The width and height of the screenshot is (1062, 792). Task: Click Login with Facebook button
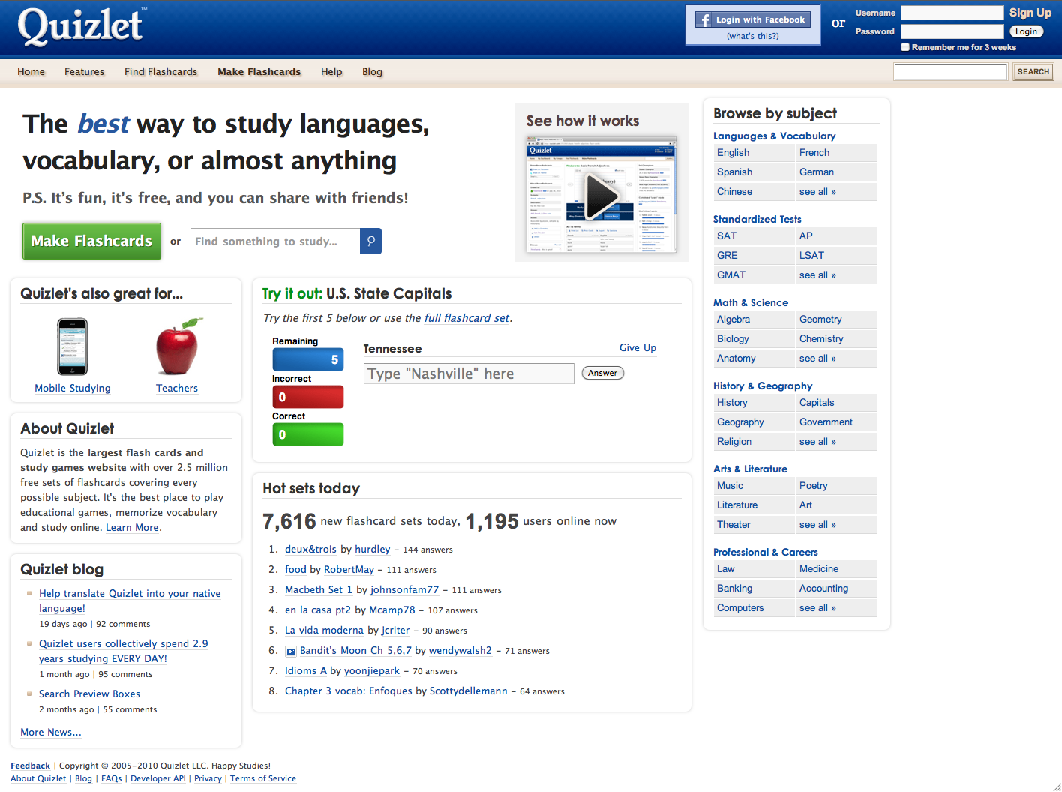point(752,19)
